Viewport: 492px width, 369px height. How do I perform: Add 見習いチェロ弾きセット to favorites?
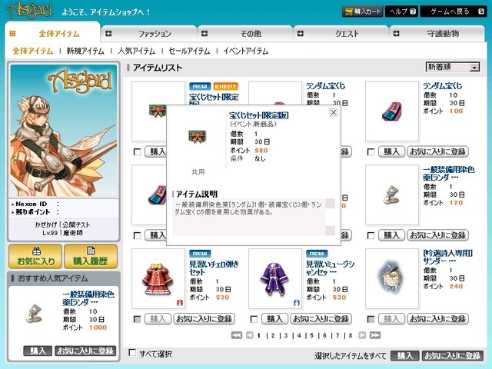(204, 319)
